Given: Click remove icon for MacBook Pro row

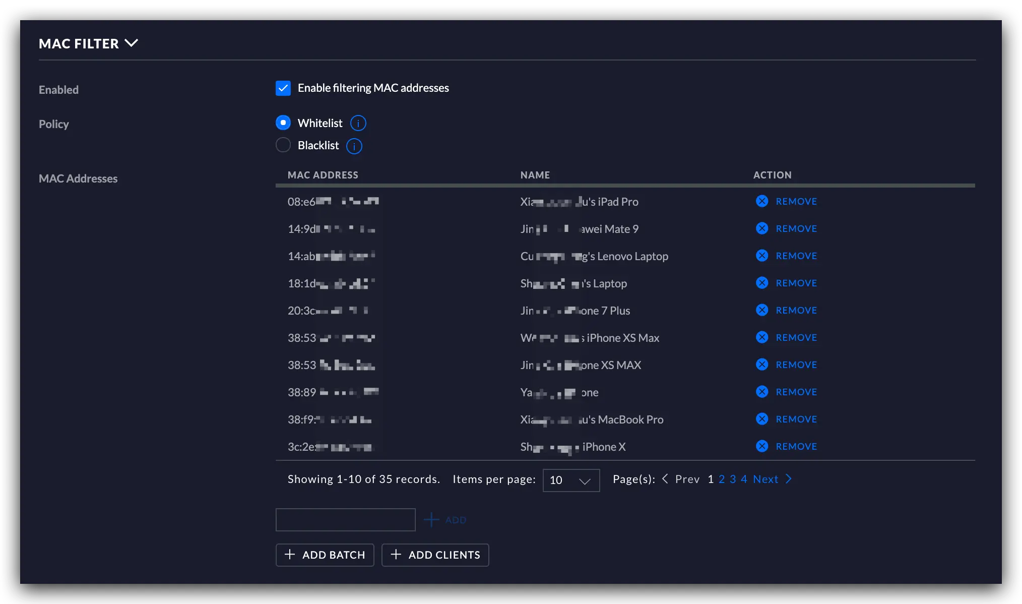Looking at the screenshot, I should tap(762, 419).
